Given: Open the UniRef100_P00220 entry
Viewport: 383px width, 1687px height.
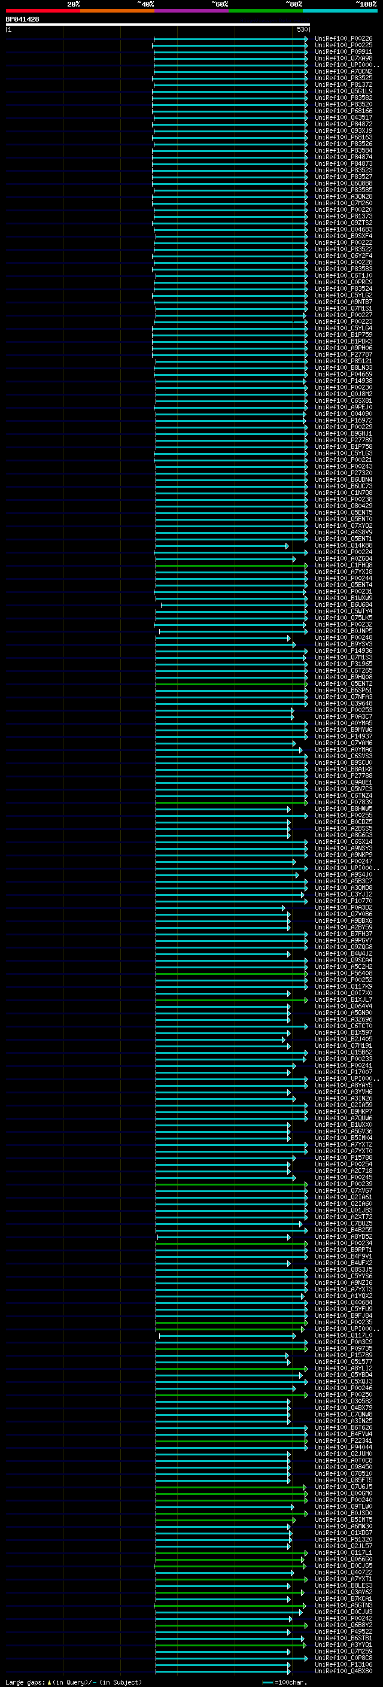Looking at the screenshot, I should point(343,209).
